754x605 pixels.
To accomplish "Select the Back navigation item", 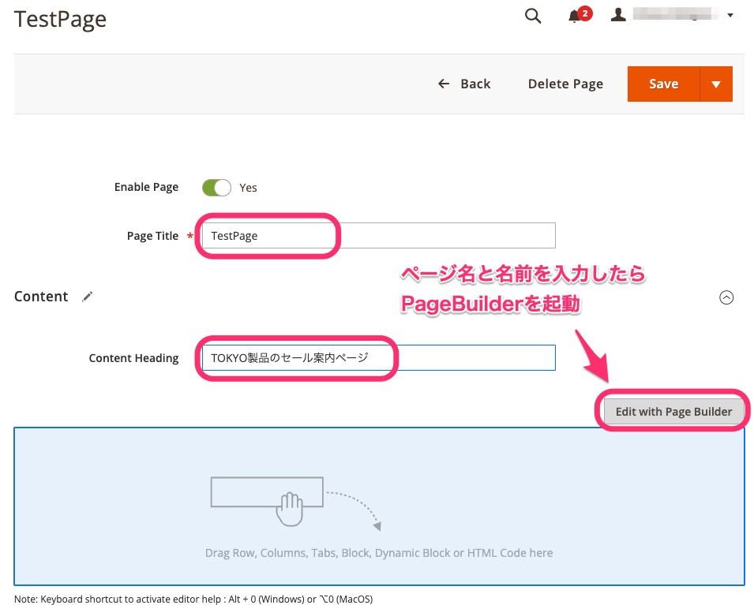I will coord(474,83).
